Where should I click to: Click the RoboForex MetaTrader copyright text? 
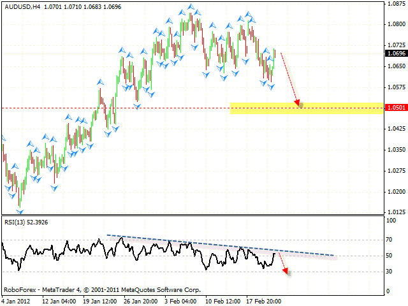tap(102, 289)
